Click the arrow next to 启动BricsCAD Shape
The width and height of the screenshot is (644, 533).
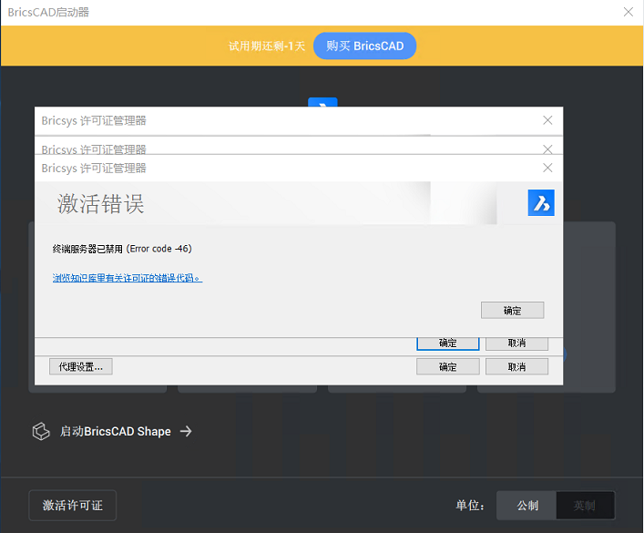[186, 431]
